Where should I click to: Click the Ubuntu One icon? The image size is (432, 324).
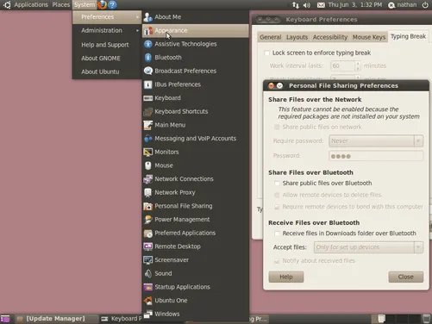[x=147, y=301]
